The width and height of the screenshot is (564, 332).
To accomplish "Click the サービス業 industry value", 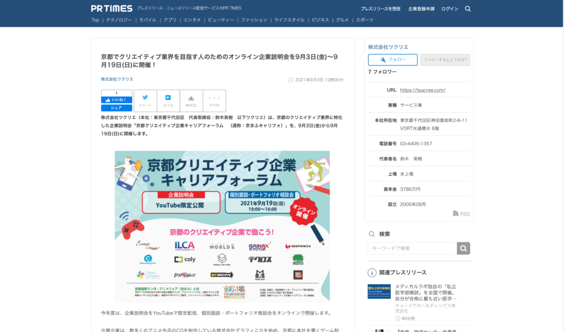I will (x=411, y=105).
